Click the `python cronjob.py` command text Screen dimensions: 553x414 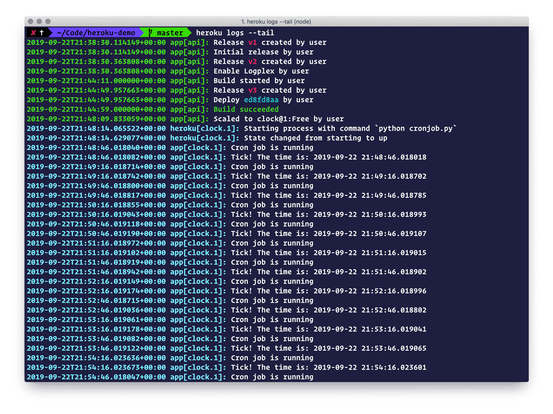click(x=416, y=128)
